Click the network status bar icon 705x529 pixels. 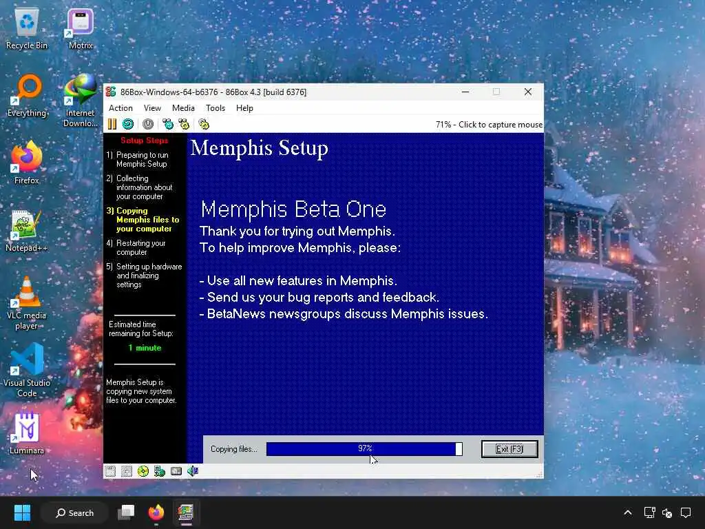click(160, 471)
